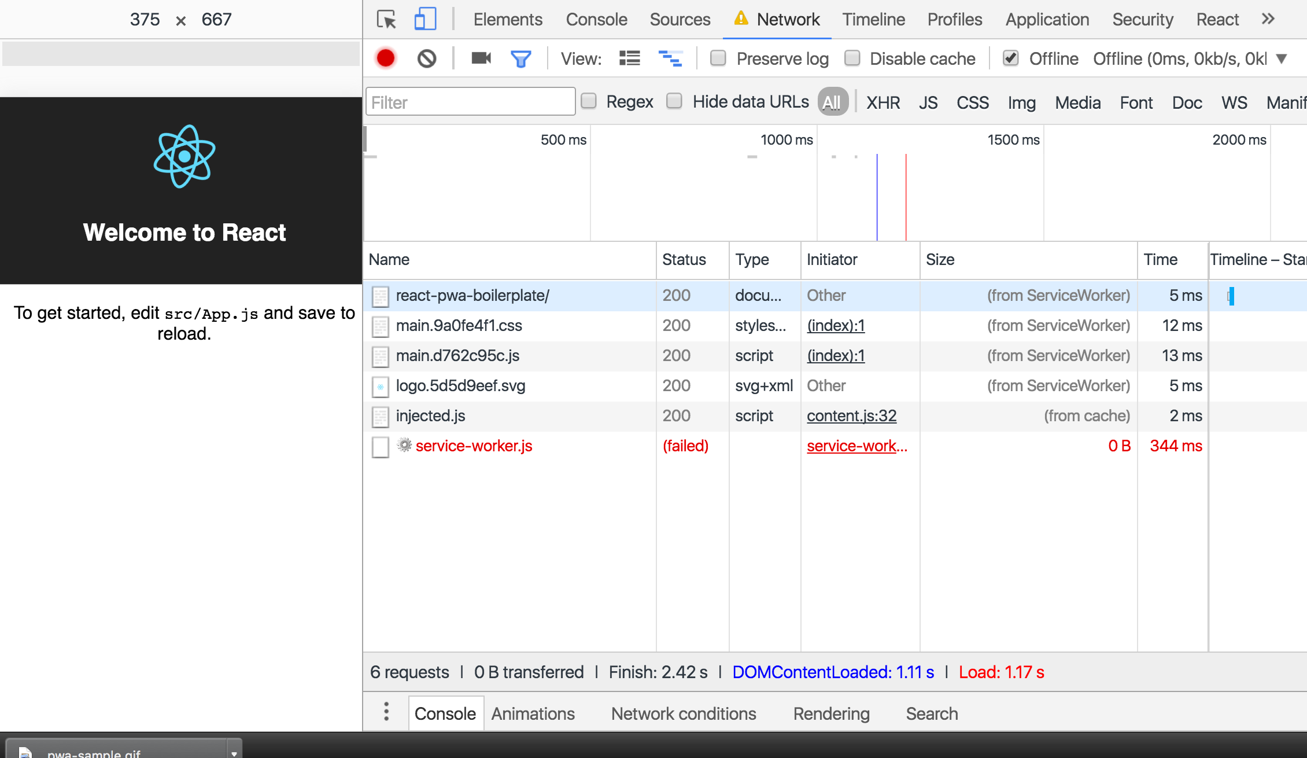Open the service-work... initiator link
The height and width of the screenshot is (758, 1307).
857,446
